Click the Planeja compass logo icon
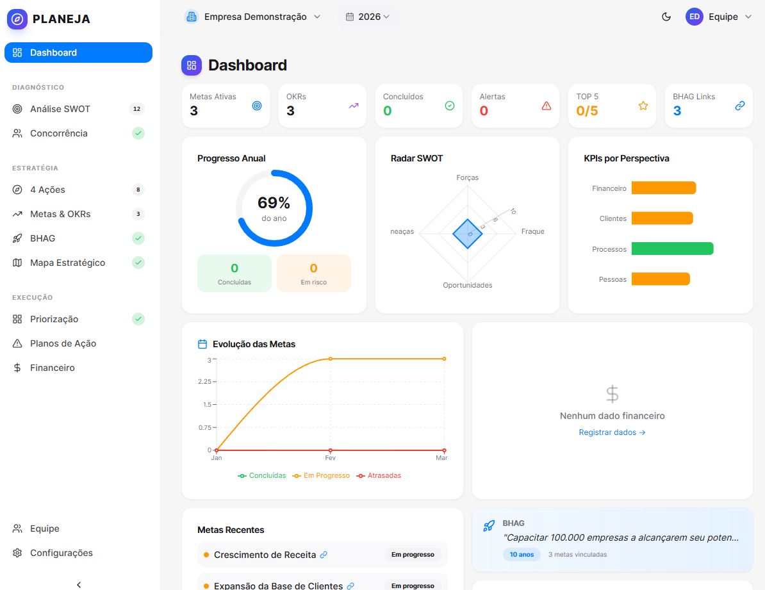This screenshot has width=765, height=590. pos(18,19)
